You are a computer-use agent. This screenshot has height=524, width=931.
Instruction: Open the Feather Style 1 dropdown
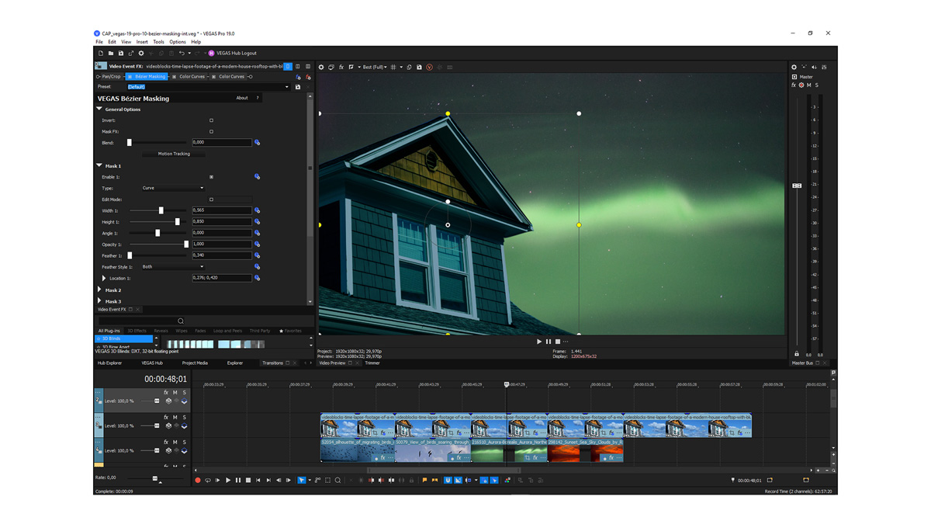[173, 267]
